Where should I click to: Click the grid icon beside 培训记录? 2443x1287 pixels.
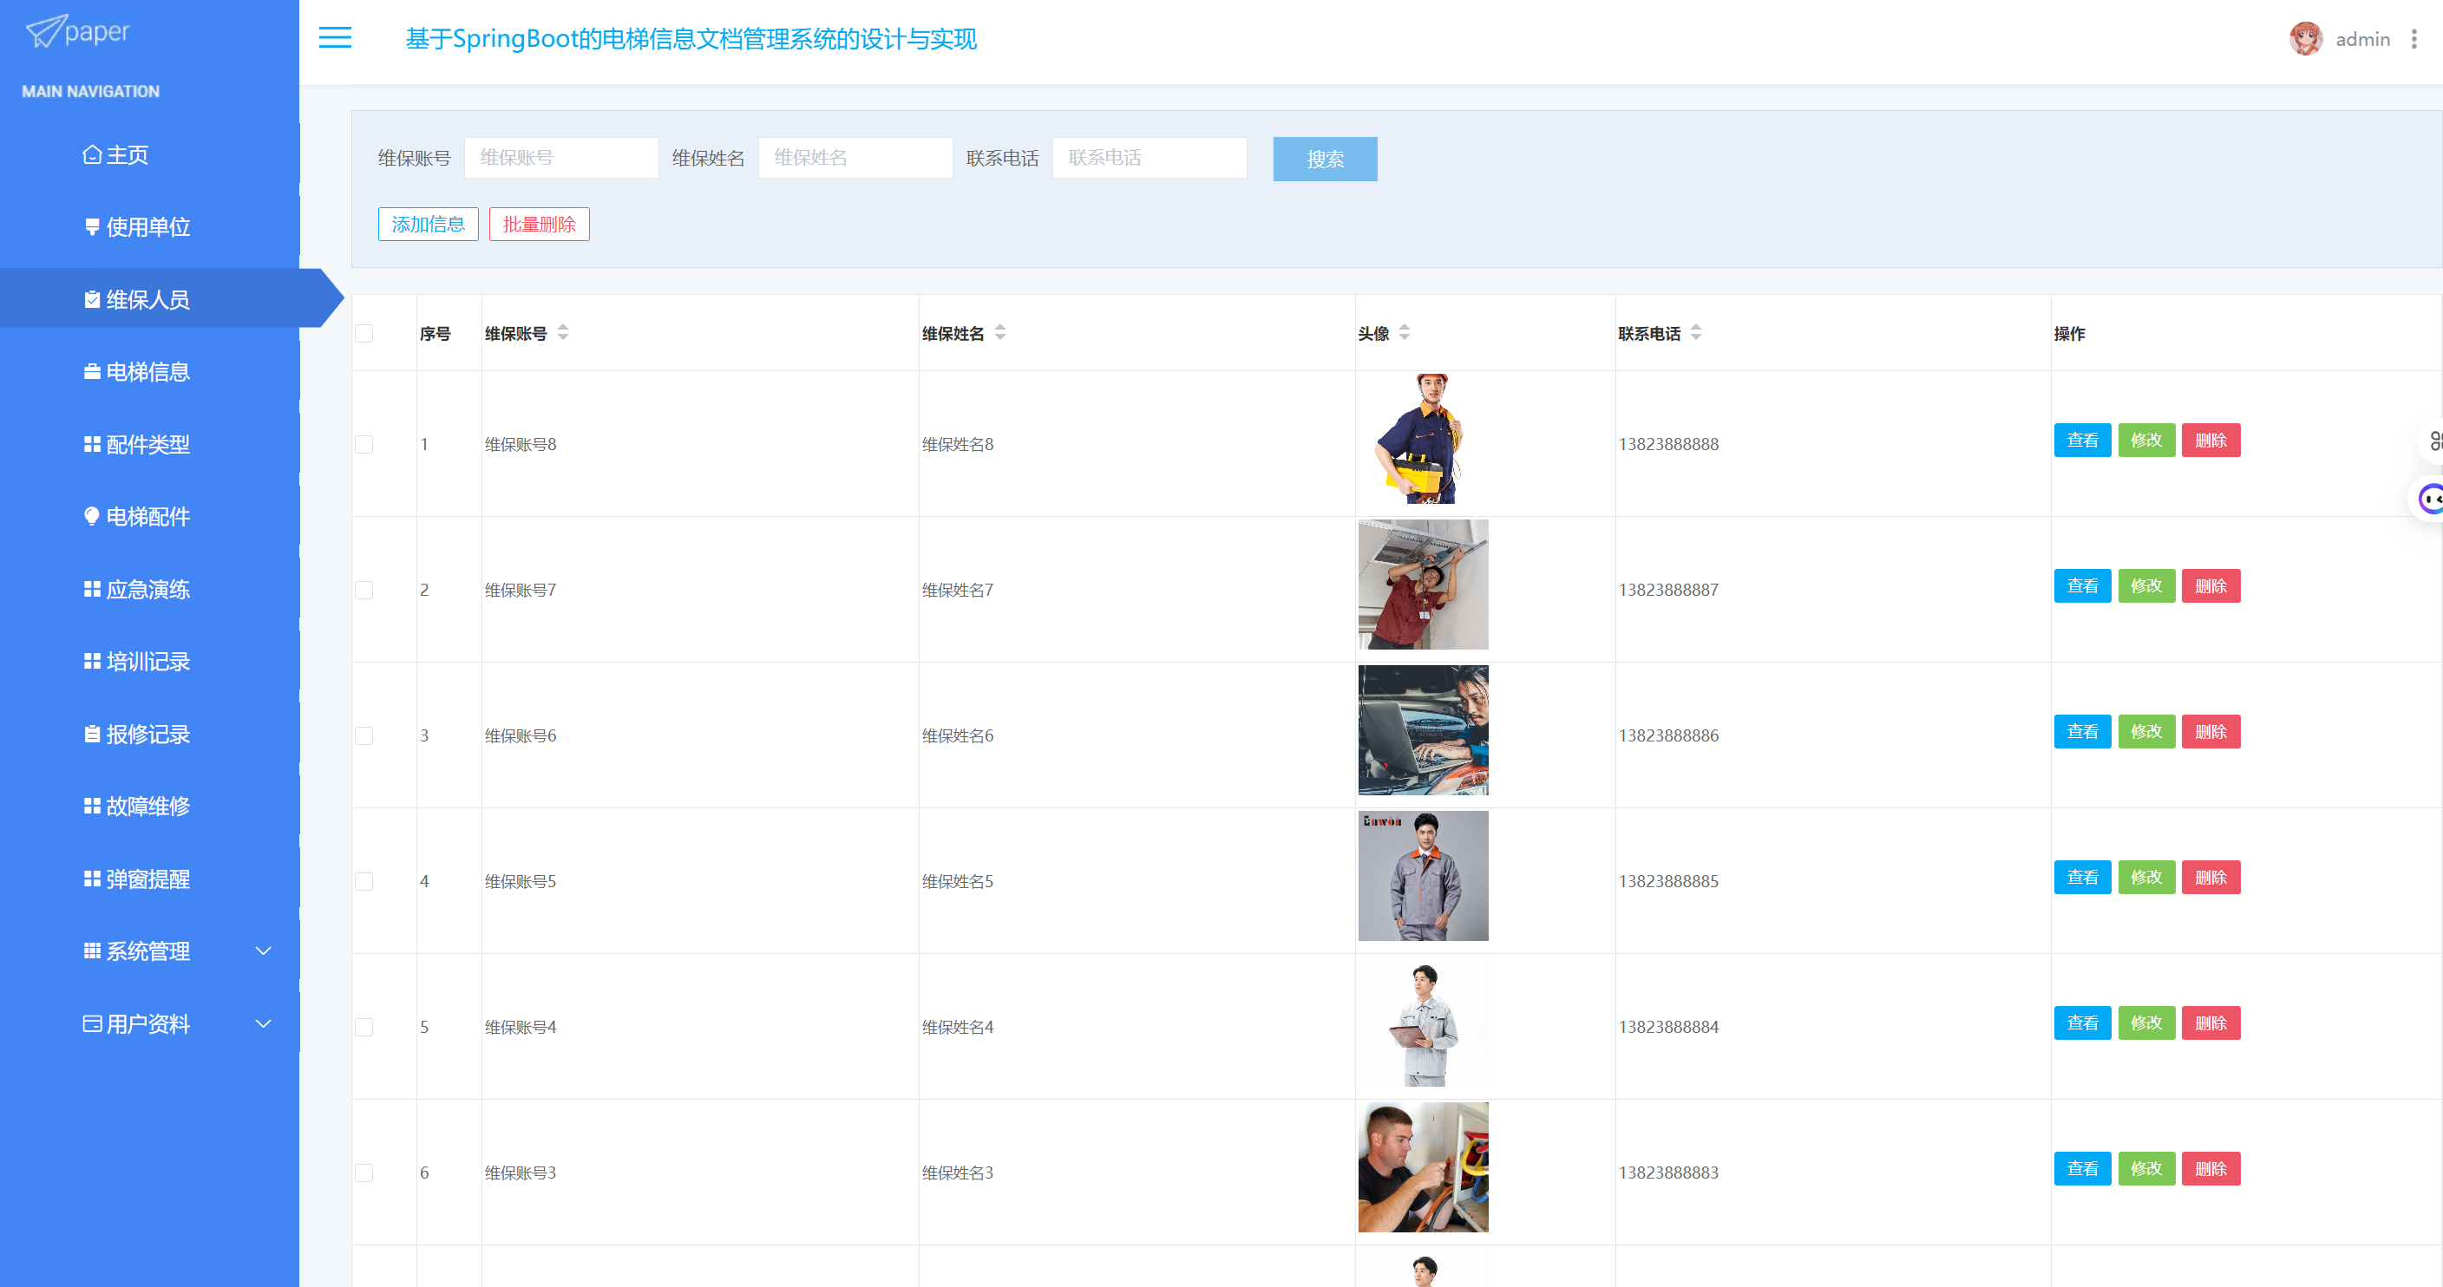(92, 662)
